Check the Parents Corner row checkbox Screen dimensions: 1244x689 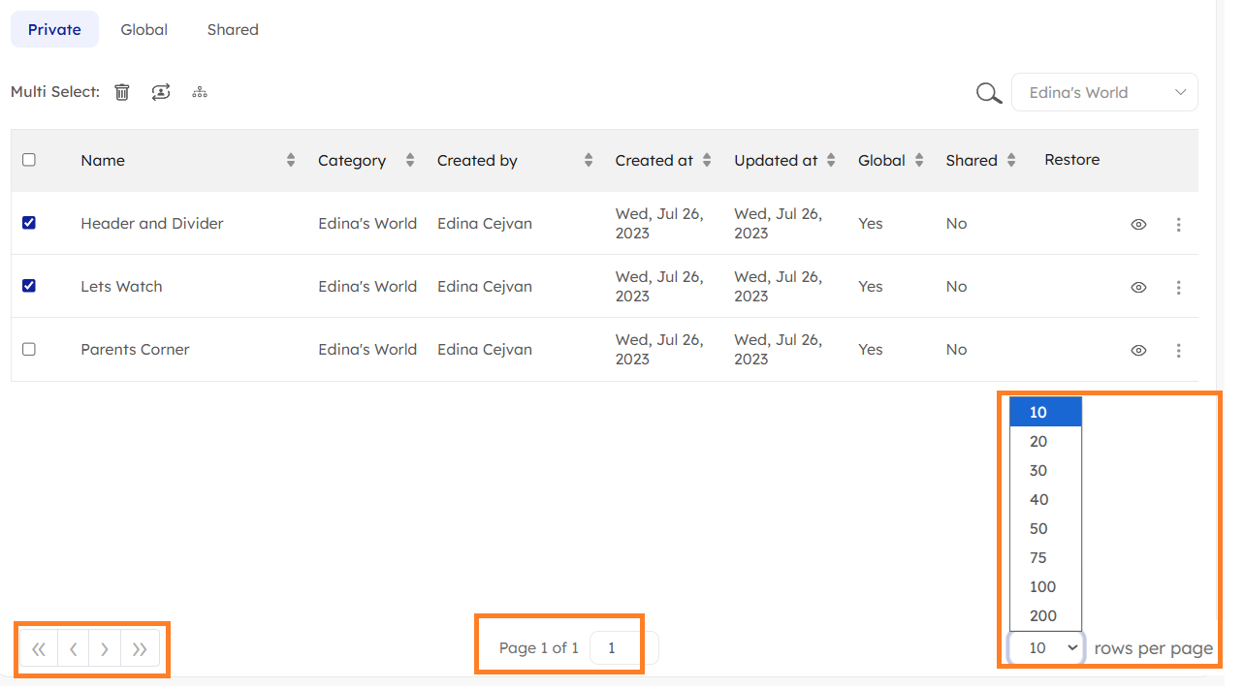click(29, 349)
